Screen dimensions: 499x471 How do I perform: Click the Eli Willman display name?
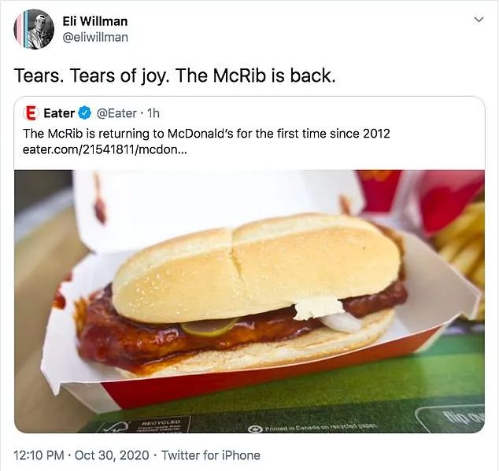(94, 21)
